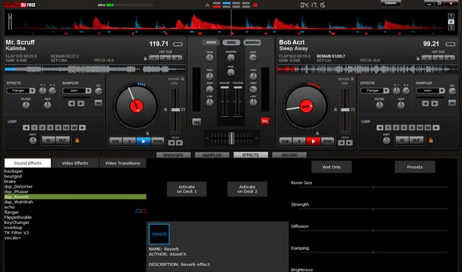Select the overloop effect
Viewport: 462px width, 272px height.
(13, 228)
